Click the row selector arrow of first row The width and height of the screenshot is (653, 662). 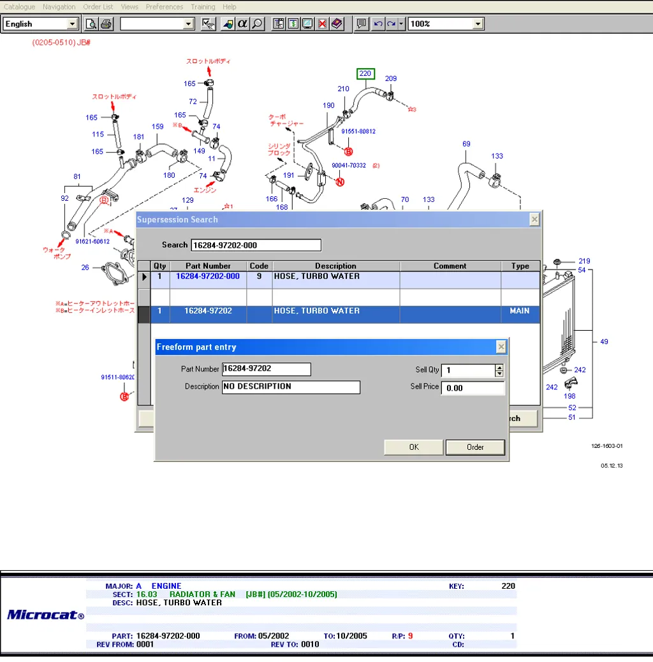click(x=144, y=277)
